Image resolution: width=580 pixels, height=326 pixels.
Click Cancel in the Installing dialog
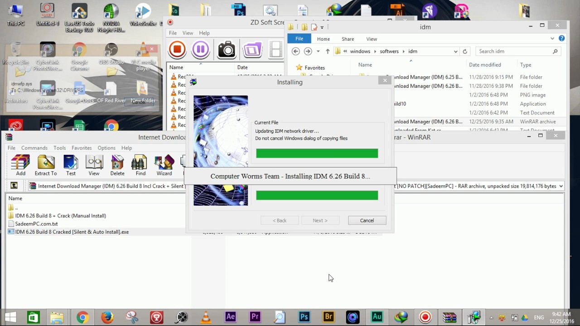coord(367,221)
